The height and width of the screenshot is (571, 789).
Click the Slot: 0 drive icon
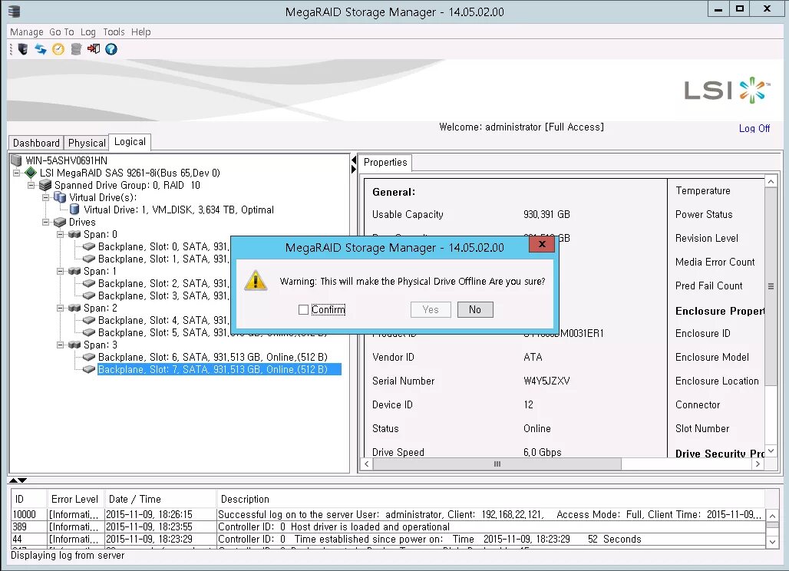pos(89,246)
